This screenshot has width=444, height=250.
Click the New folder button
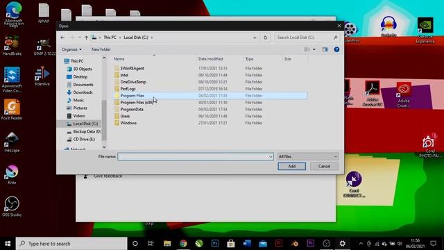101,49
